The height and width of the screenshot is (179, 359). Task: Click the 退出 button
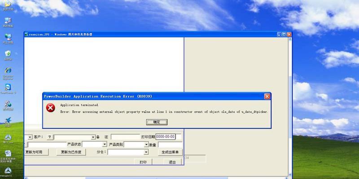pyautogui.click(x=172, y=162)
